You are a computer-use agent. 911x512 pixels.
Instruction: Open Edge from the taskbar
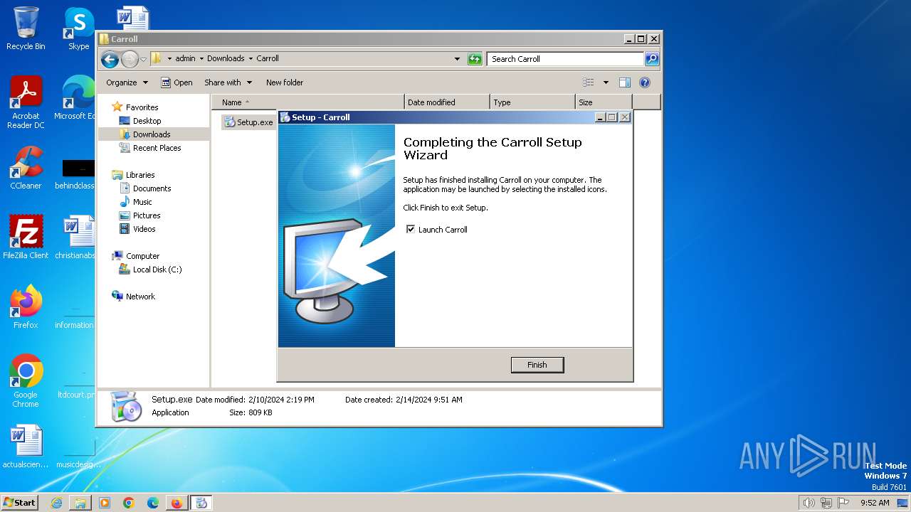[153, 503]
